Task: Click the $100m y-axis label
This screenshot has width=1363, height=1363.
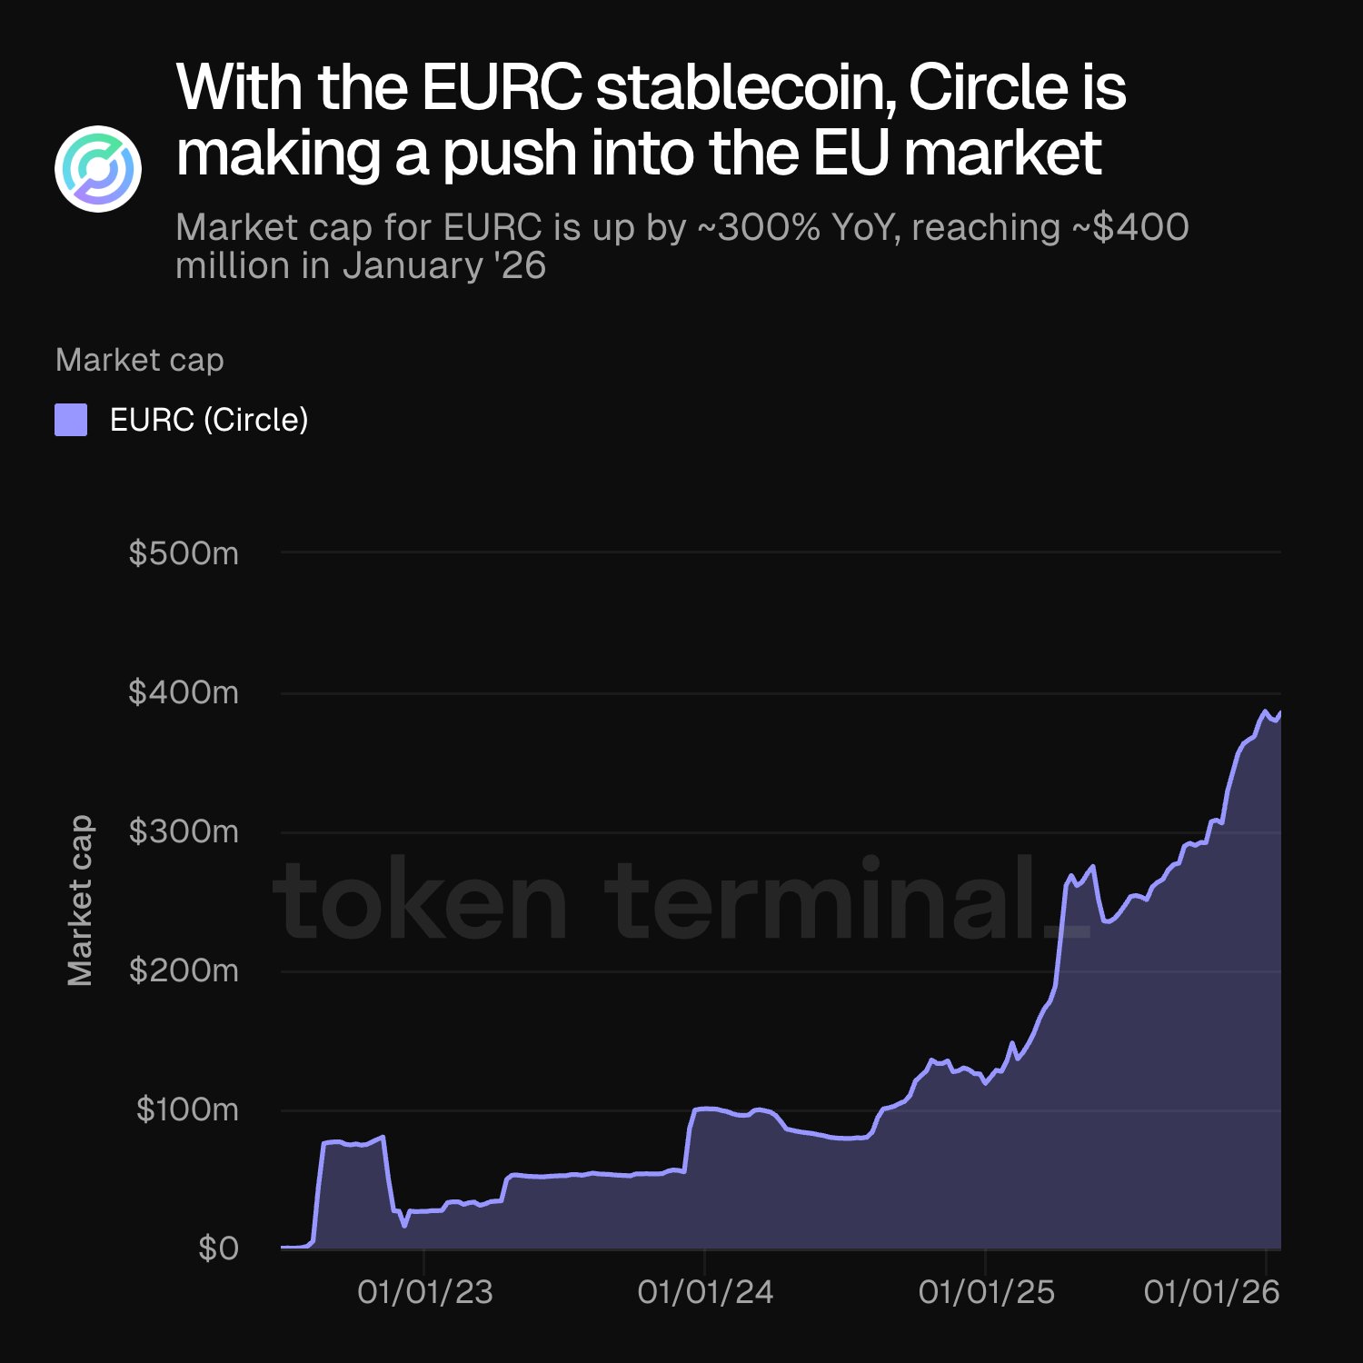Action: click(x=187, y=1109)
